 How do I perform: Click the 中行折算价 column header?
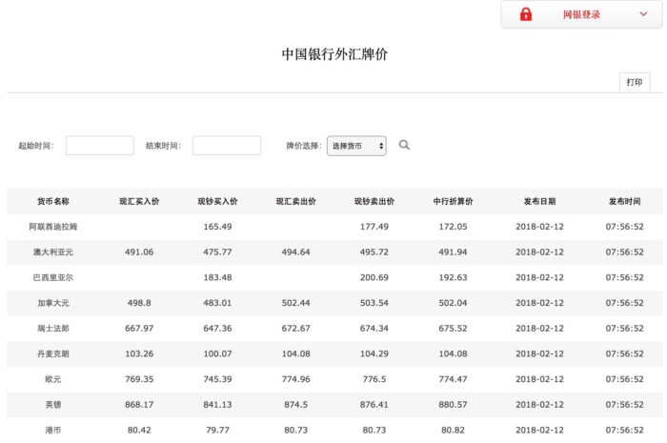(453, 201)
